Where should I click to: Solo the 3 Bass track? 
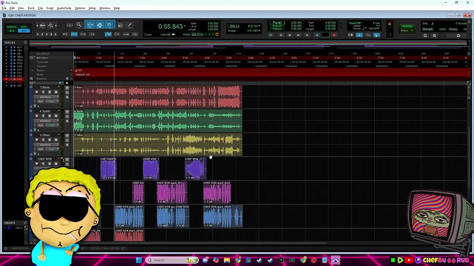point(49,92)
